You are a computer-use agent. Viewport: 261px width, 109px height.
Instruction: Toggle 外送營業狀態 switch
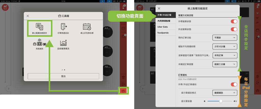point(234,29)
